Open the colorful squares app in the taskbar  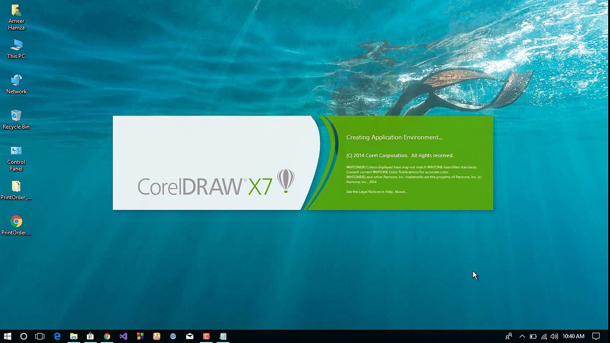[140, 336]
